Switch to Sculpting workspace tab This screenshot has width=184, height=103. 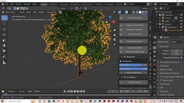[x=64, y=5]
